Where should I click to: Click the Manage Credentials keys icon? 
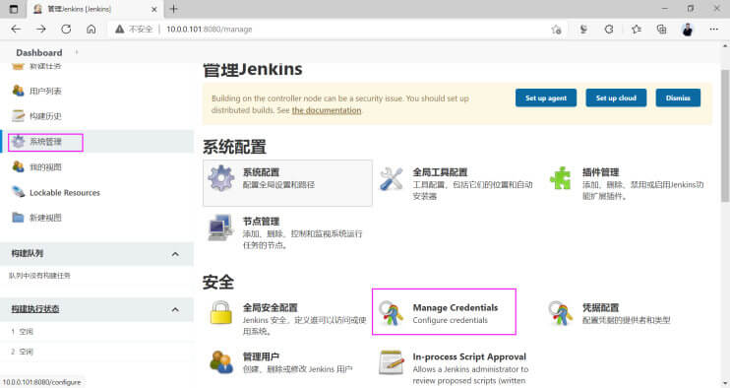click(391, 312)
